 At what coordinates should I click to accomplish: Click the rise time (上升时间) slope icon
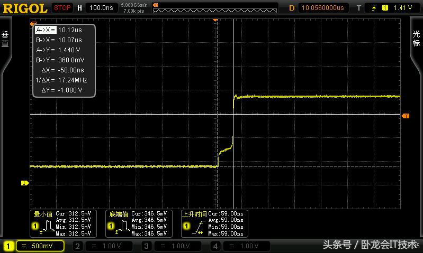196,228
